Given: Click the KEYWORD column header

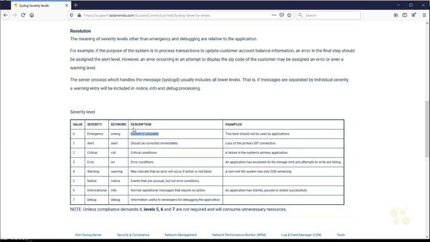Looking at the screenshot, I should (x=118, y=124).
